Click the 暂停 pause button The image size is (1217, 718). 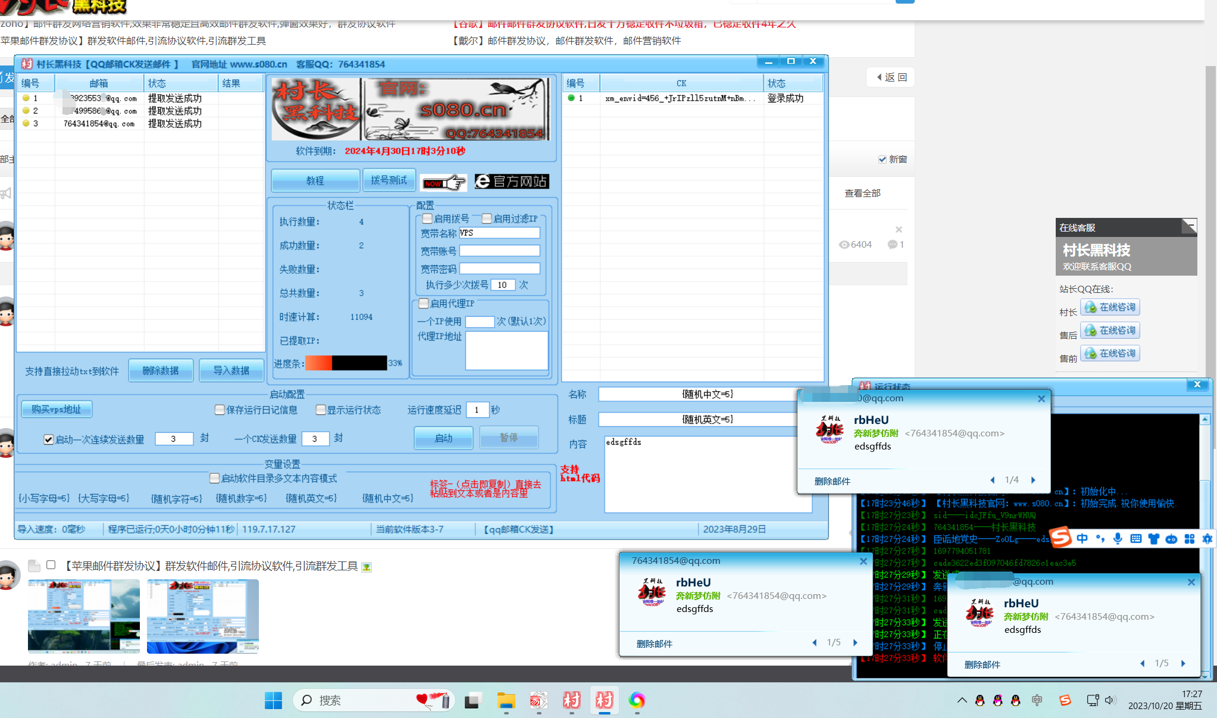pos(509,438)
